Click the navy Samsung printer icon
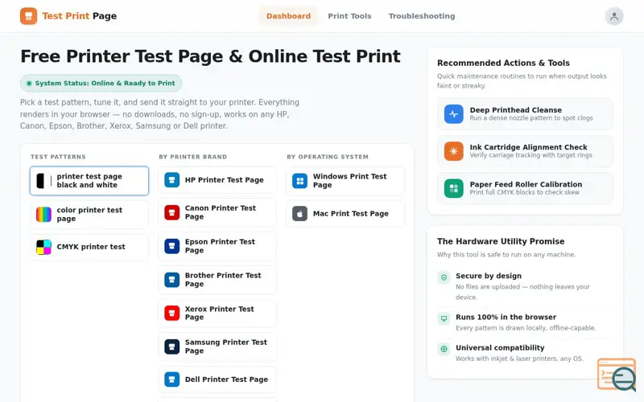This screenshot has width=644, height=402. point(171,347)
